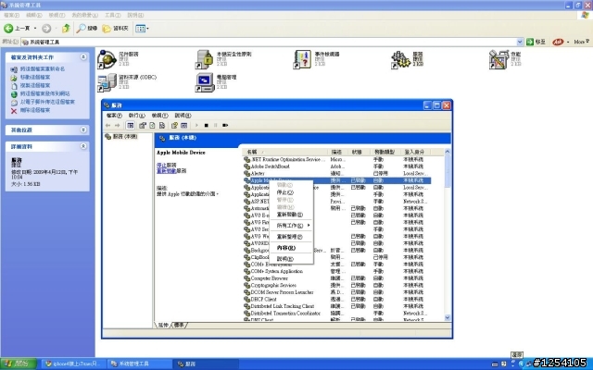The width and height of the screenshot is (593, 370).
Task: Select the 本機安全性原則 shortcut icon
Action: (x=204, y=59)
